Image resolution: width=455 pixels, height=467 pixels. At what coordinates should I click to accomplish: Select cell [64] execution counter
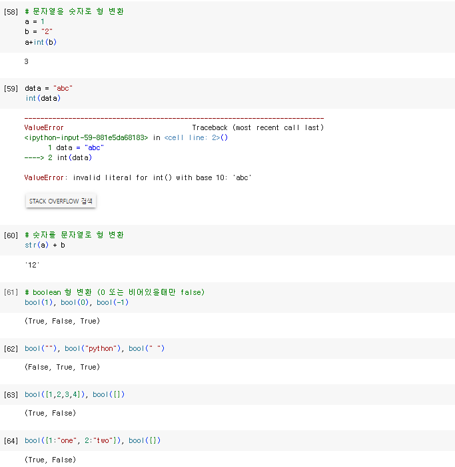11,441
